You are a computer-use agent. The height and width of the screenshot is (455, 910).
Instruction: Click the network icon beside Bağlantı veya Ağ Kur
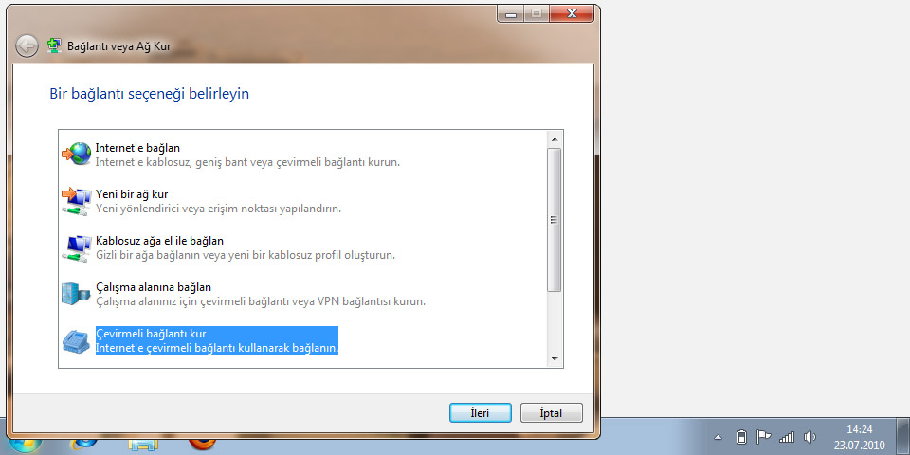click(55, 45)
